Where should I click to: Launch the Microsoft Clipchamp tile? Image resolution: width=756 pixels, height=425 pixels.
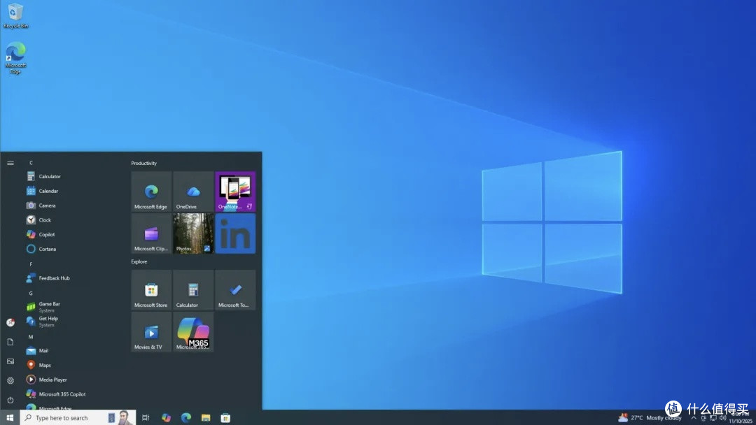(151, 233)
